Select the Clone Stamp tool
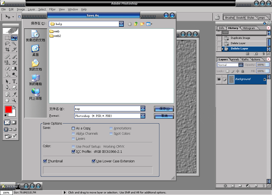Screen dimensions: 272x195 7,62
